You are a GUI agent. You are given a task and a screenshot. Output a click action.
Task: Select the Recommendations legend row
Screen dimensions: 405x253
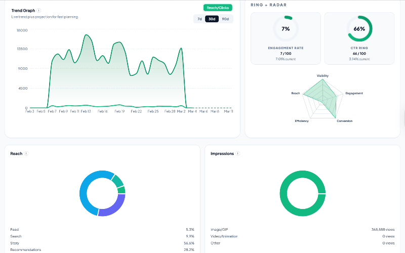[102, 250]
